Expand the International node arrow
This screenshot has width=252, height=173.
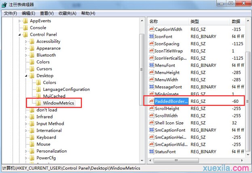[26, 131]
